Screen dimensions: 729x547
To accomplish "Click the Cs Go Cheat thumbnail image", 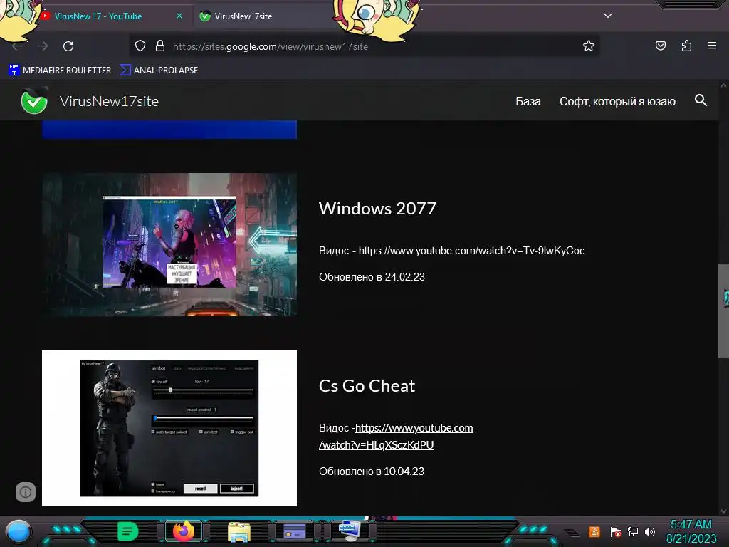I will tap(169, 428).
